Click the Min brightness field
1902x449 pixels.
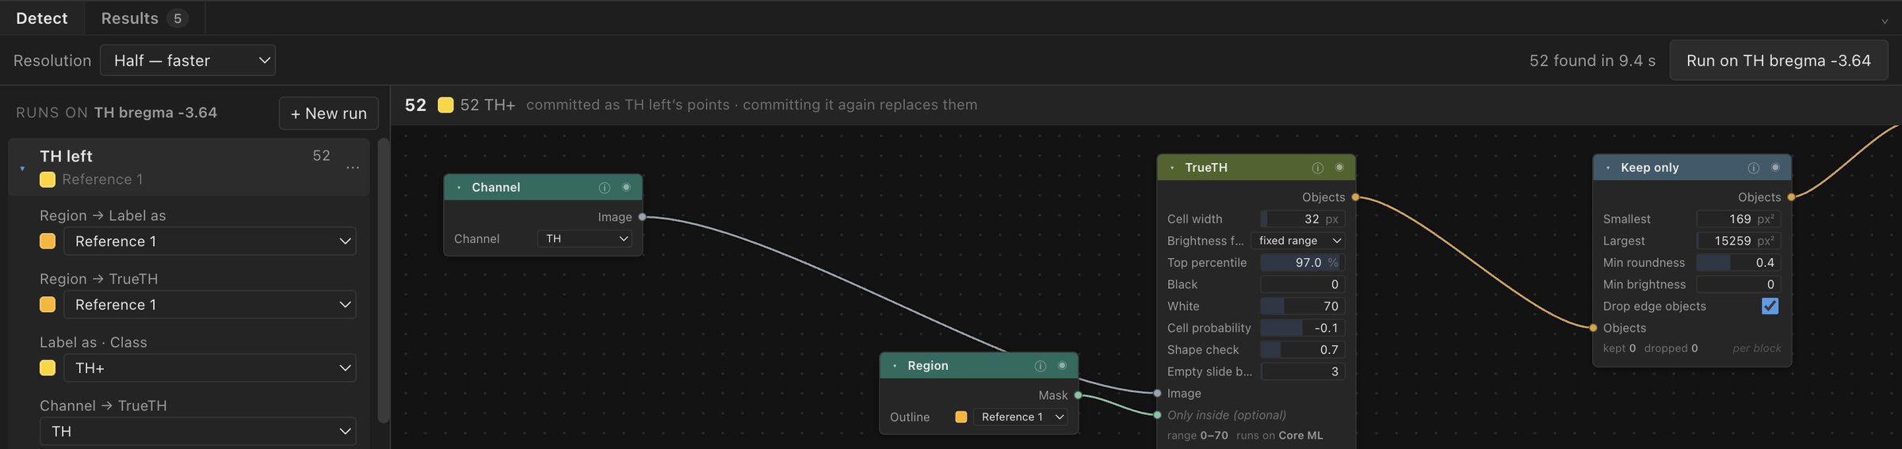(x=1739, y=284)
